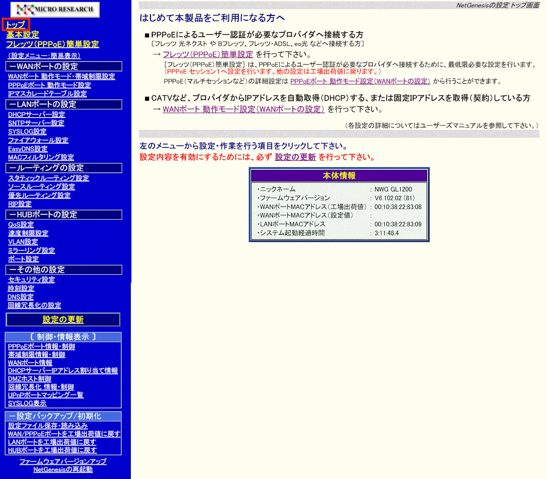Open ポート設定 link

23,259
